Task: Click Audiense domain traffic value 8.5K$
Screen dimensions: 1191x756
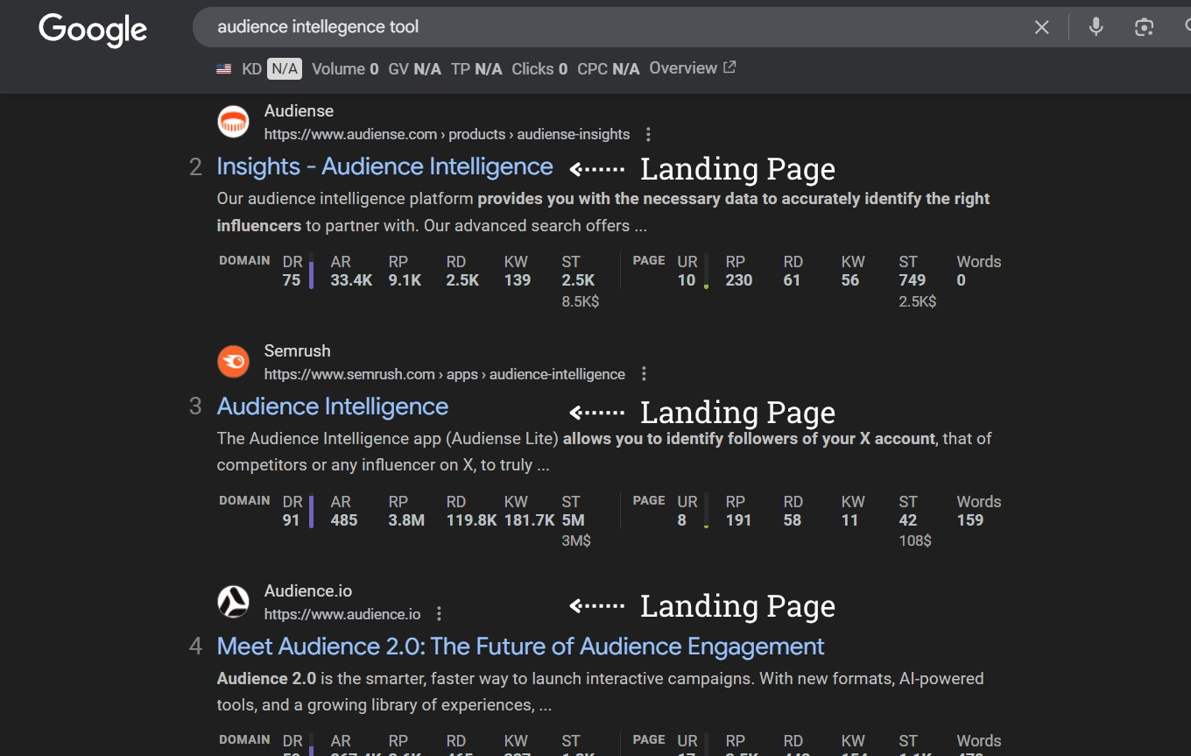Action: click(x=580, y=301)
